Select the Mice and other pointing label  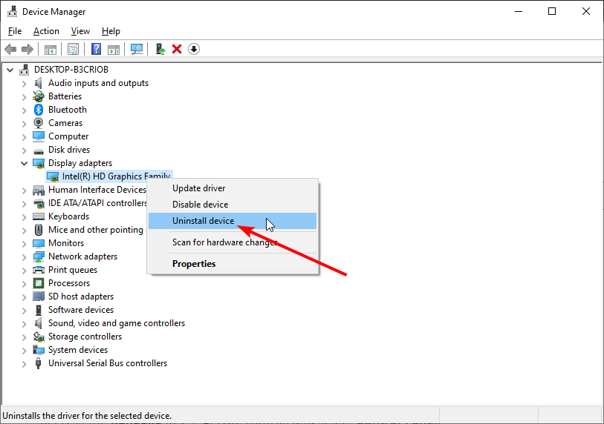pyautogui.click(x=96, y=230)
